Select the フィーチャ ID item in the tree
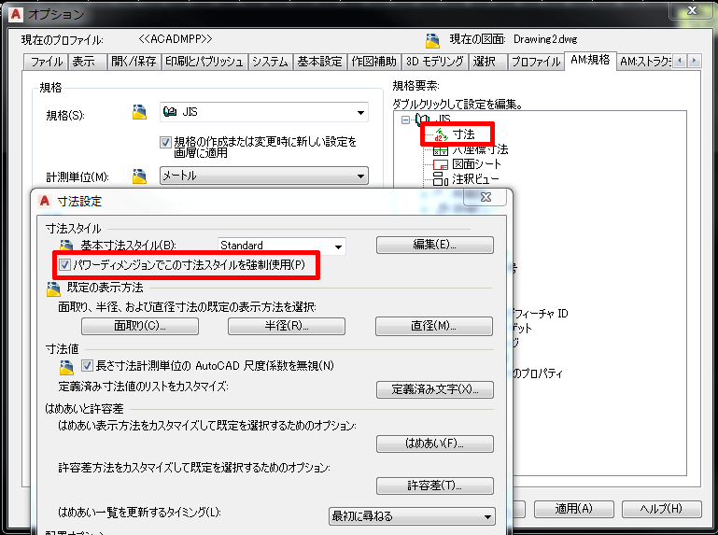The image size is (718, 535). (541, 314)
